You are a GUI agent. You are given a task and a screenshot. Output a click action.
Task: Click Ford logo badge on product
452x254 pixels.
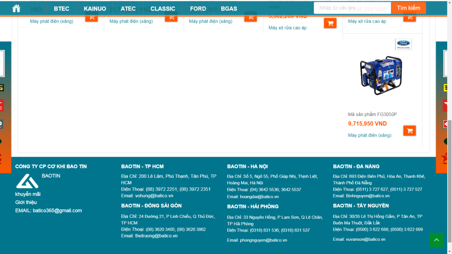click(403, 45)
